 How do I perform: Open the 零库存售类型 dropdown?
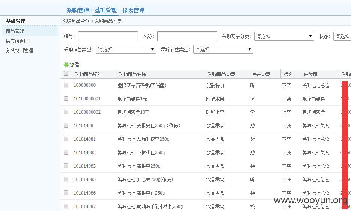coord(223,49)
